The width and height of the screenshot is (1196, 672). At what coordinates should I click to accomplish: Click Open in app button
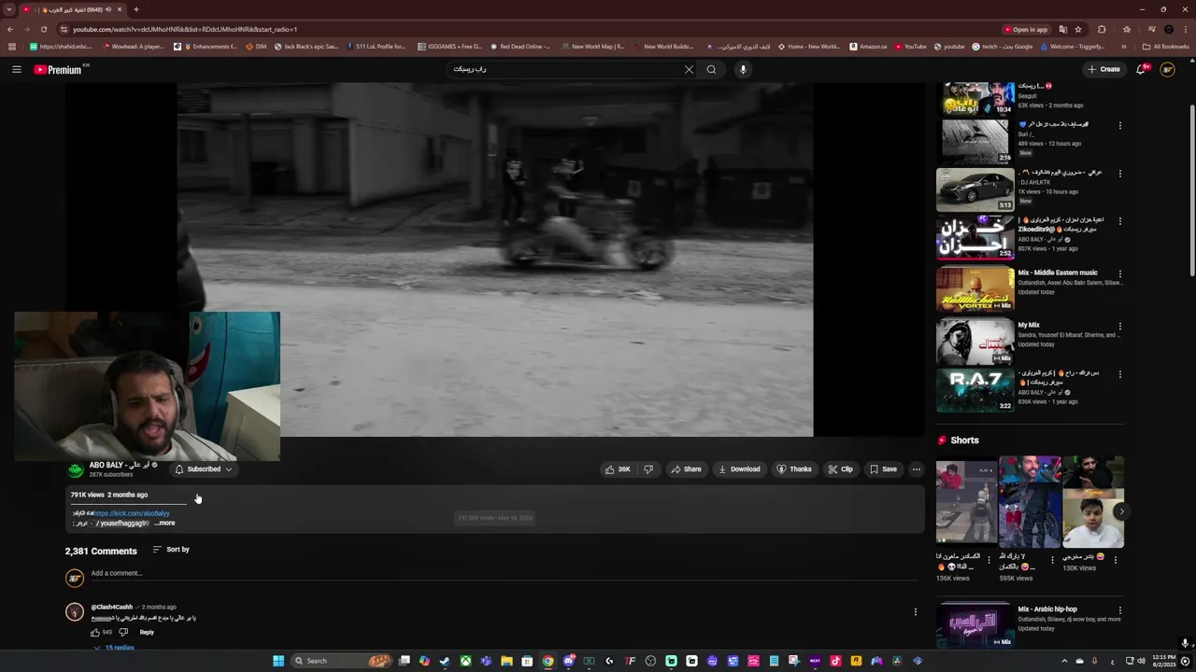(x=1026, y=29)
